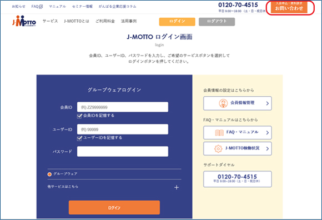This screenshot has width=322, height=220.
Task: Click the orange お問い合わせ button
Action: click(289, 7)
